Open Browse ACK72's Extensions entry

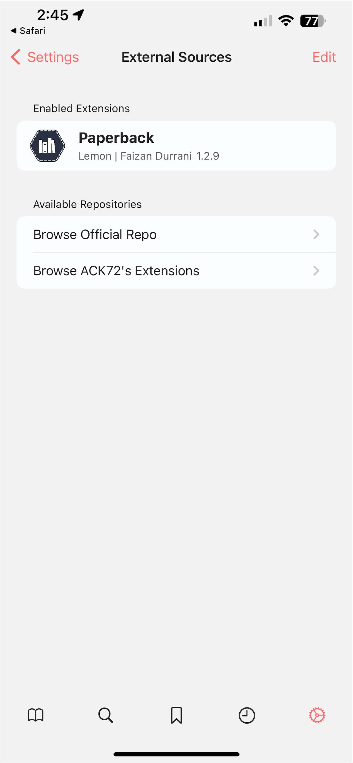coord(116,271)
